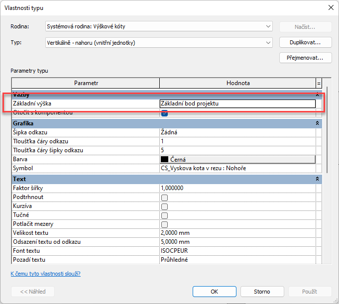The height and width of the screenshot is (304, 339).
Task: Click the Tloušťka čáry odkazu value
Action: [237, 141]
